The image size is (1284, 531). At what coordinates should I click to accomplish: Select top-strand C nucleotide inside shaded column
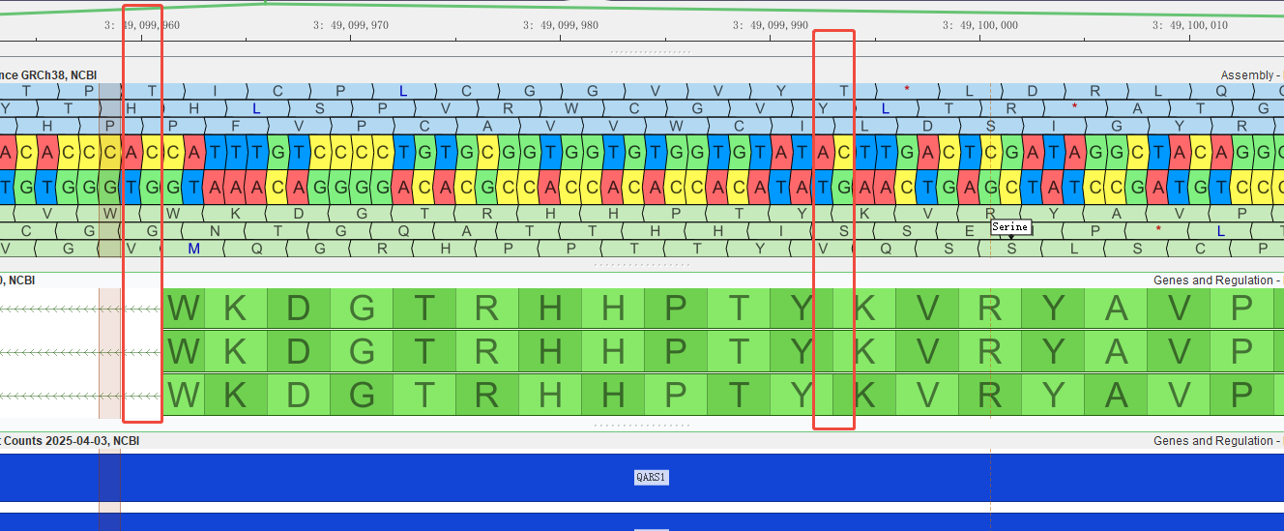(110, 151)
